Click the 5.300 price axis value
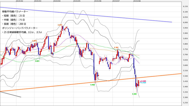 coord(185,97)
